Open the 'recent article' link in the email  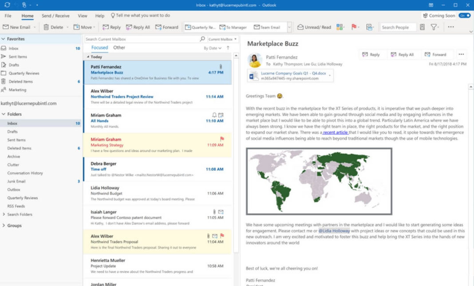click(x=336, y=132)
